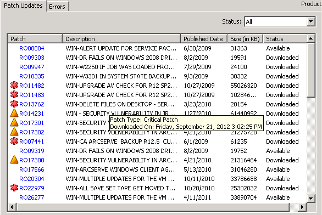Viewport: 322px width, 215px height.
Task: Open patch link RO14231
Action: 32,114
